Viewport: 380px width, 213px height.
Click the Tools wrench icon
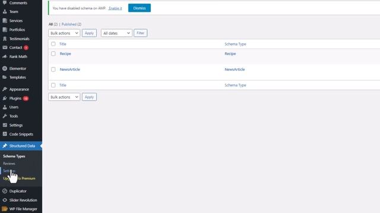[x=5, y=116]
